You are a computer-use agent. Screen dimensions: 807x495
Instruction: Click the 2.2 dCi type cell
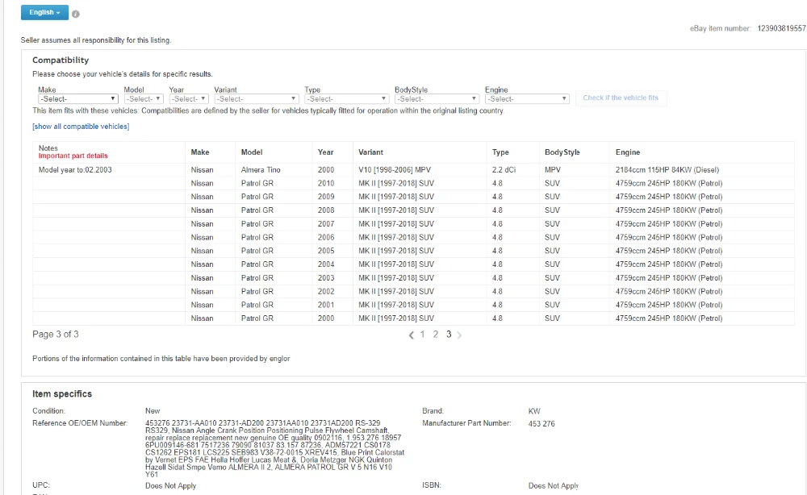coord(504,170)
